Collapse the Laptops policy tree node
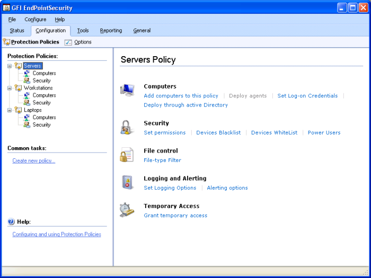The width and height of the screenshot is (371, 278). (10, 110)
